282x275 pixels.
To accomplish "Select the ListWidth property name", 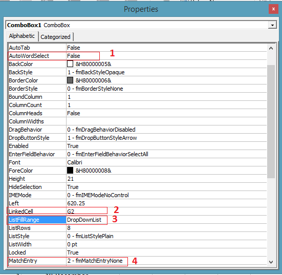I will tap(20, 244).
